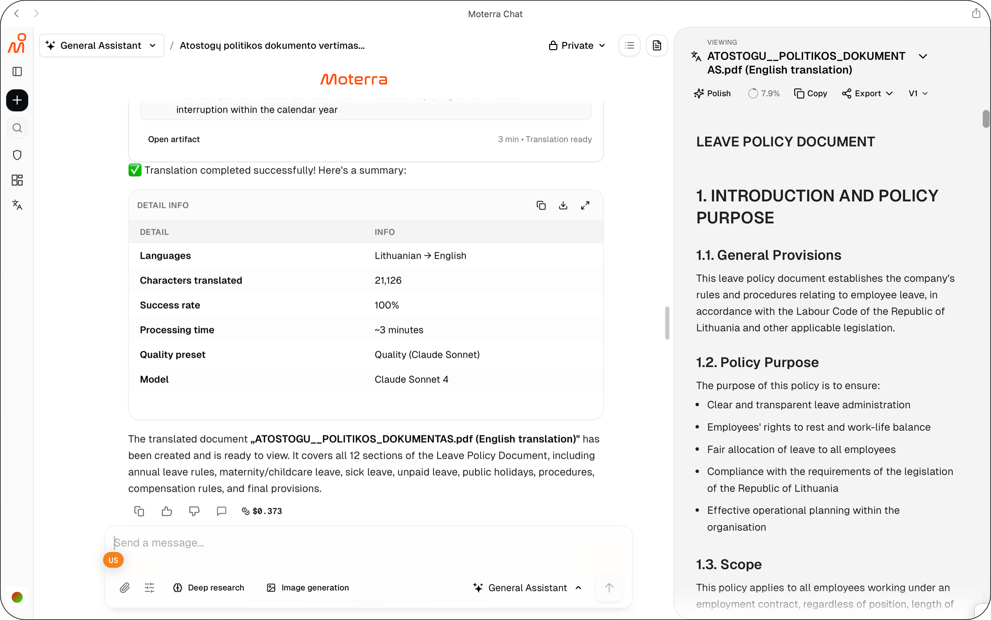991x620 pixels.
Task: Click the Moterra logo icon in sidebar
Action: click(17, 43)
